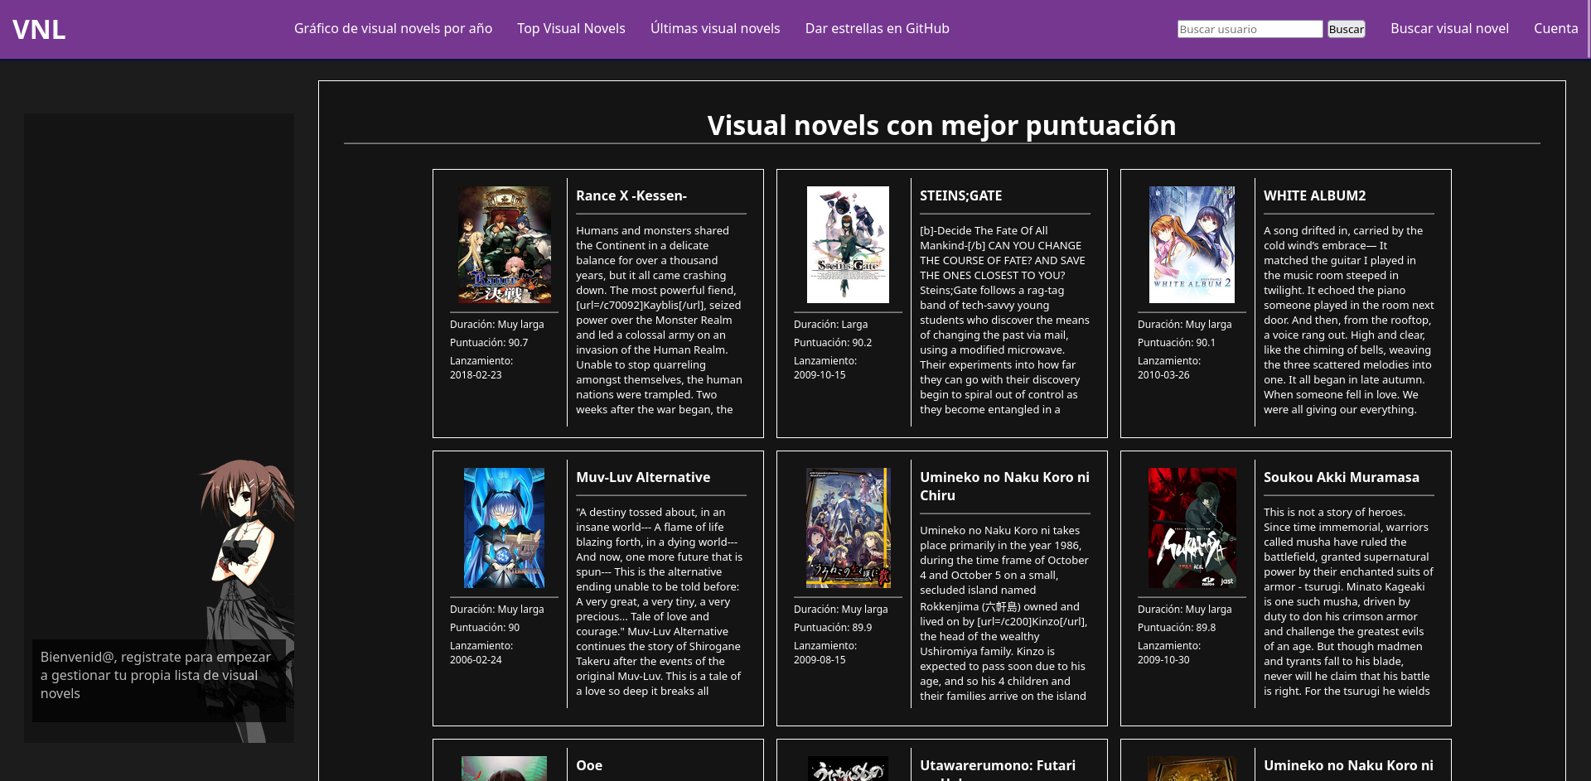Click the Muv-Luv Alternative title

642,478
